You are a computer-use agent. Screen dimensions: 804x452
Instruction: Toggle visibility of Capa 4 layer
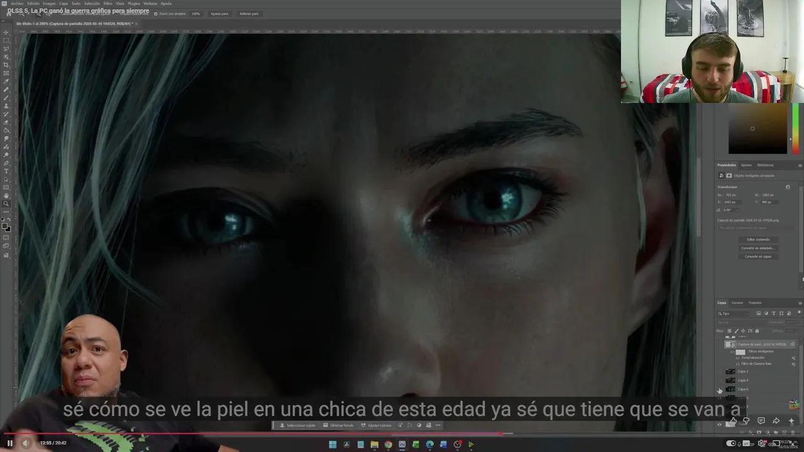(x=719, y=380)
